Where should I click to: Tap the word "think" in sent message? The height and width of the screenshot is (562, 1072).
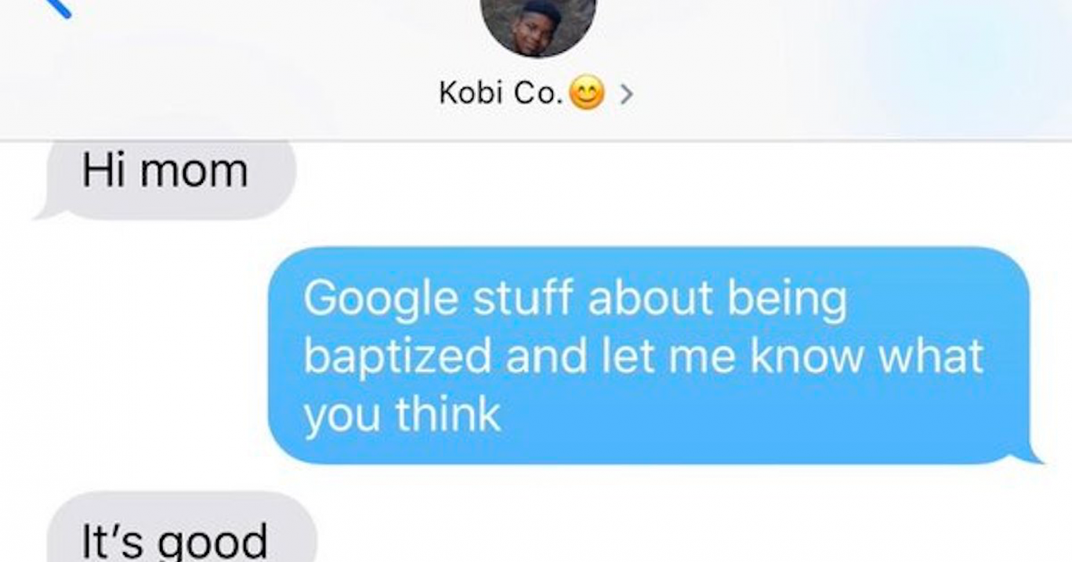[448, 413]
